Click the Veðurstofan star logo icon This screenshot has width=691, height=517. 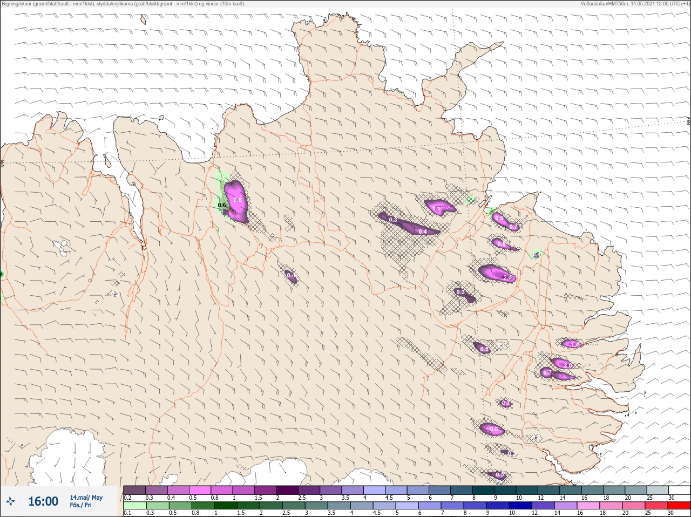click(11, 501)
